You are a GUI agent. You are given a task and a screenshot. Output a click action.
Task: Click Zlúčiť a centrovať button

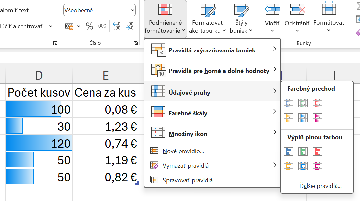point(21,26)
